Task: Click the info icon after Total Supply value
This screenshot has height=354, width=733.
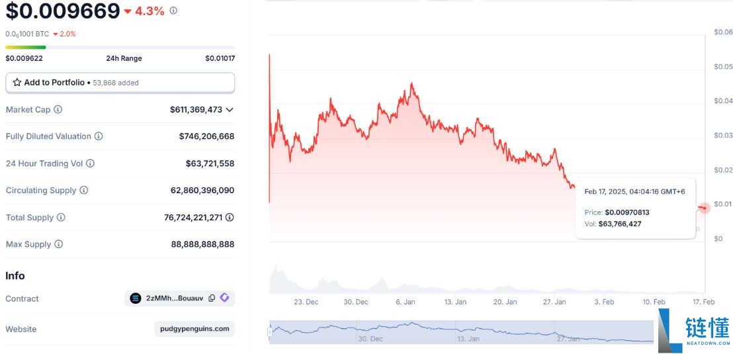Action: click(x=230, y=218)
